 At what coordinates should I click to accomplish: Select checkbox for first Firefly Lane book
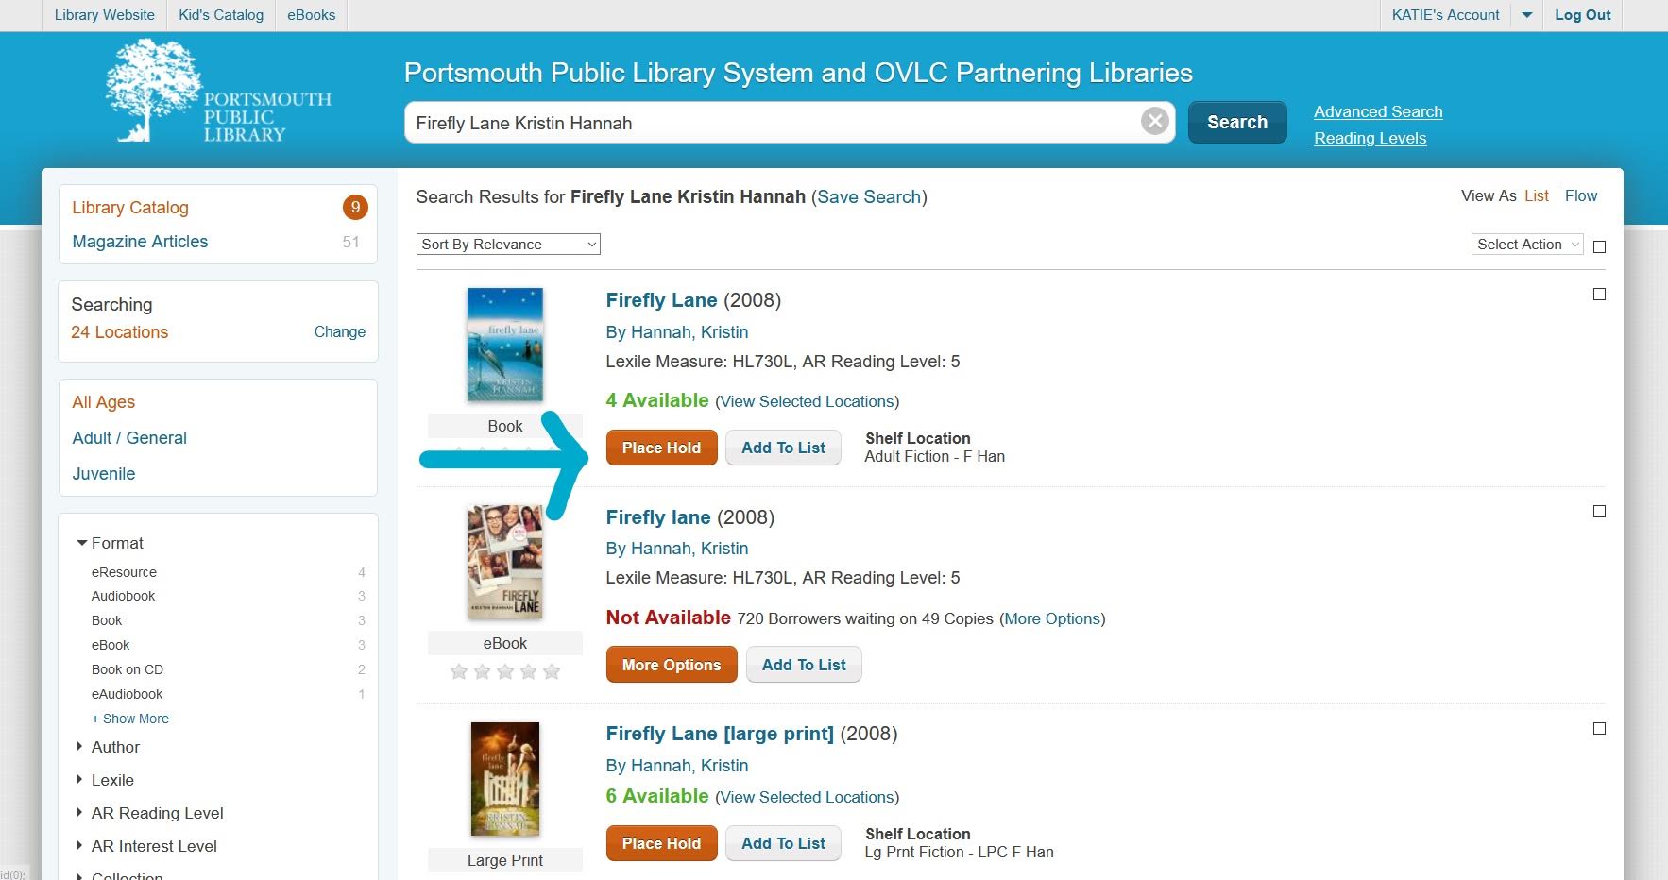coord(1599,295)
